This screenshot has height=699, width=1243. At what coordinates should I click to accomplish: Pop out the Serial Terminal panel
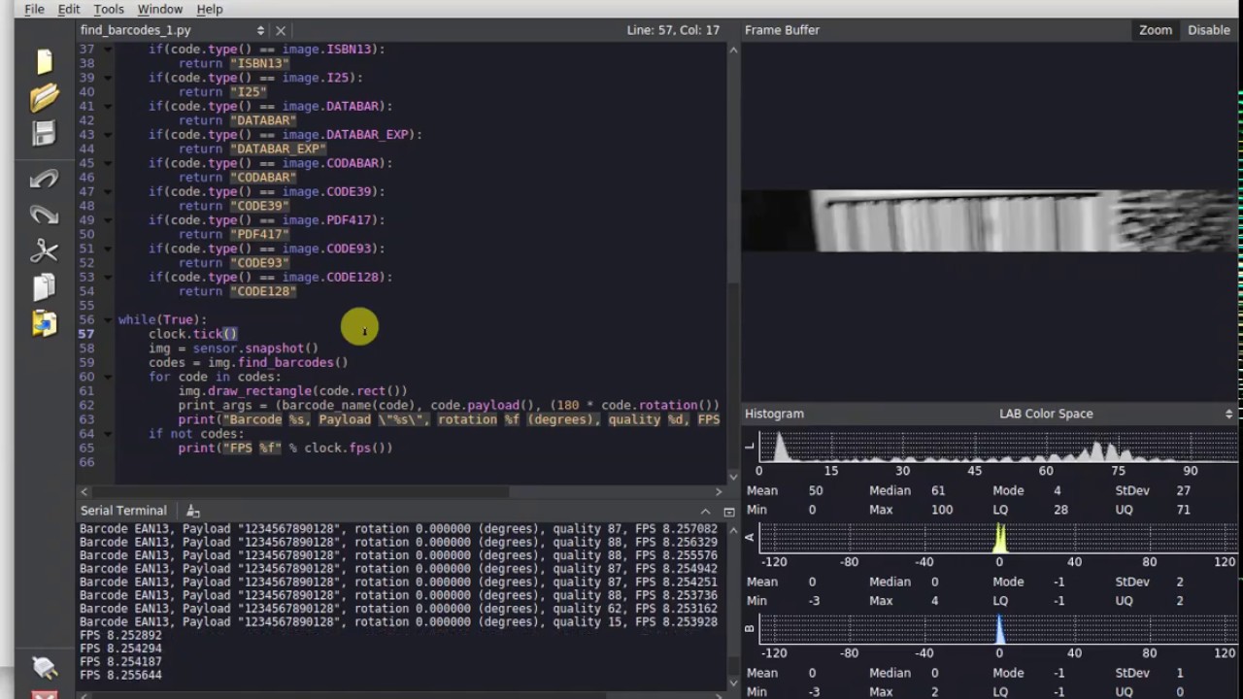coord(728,512)
